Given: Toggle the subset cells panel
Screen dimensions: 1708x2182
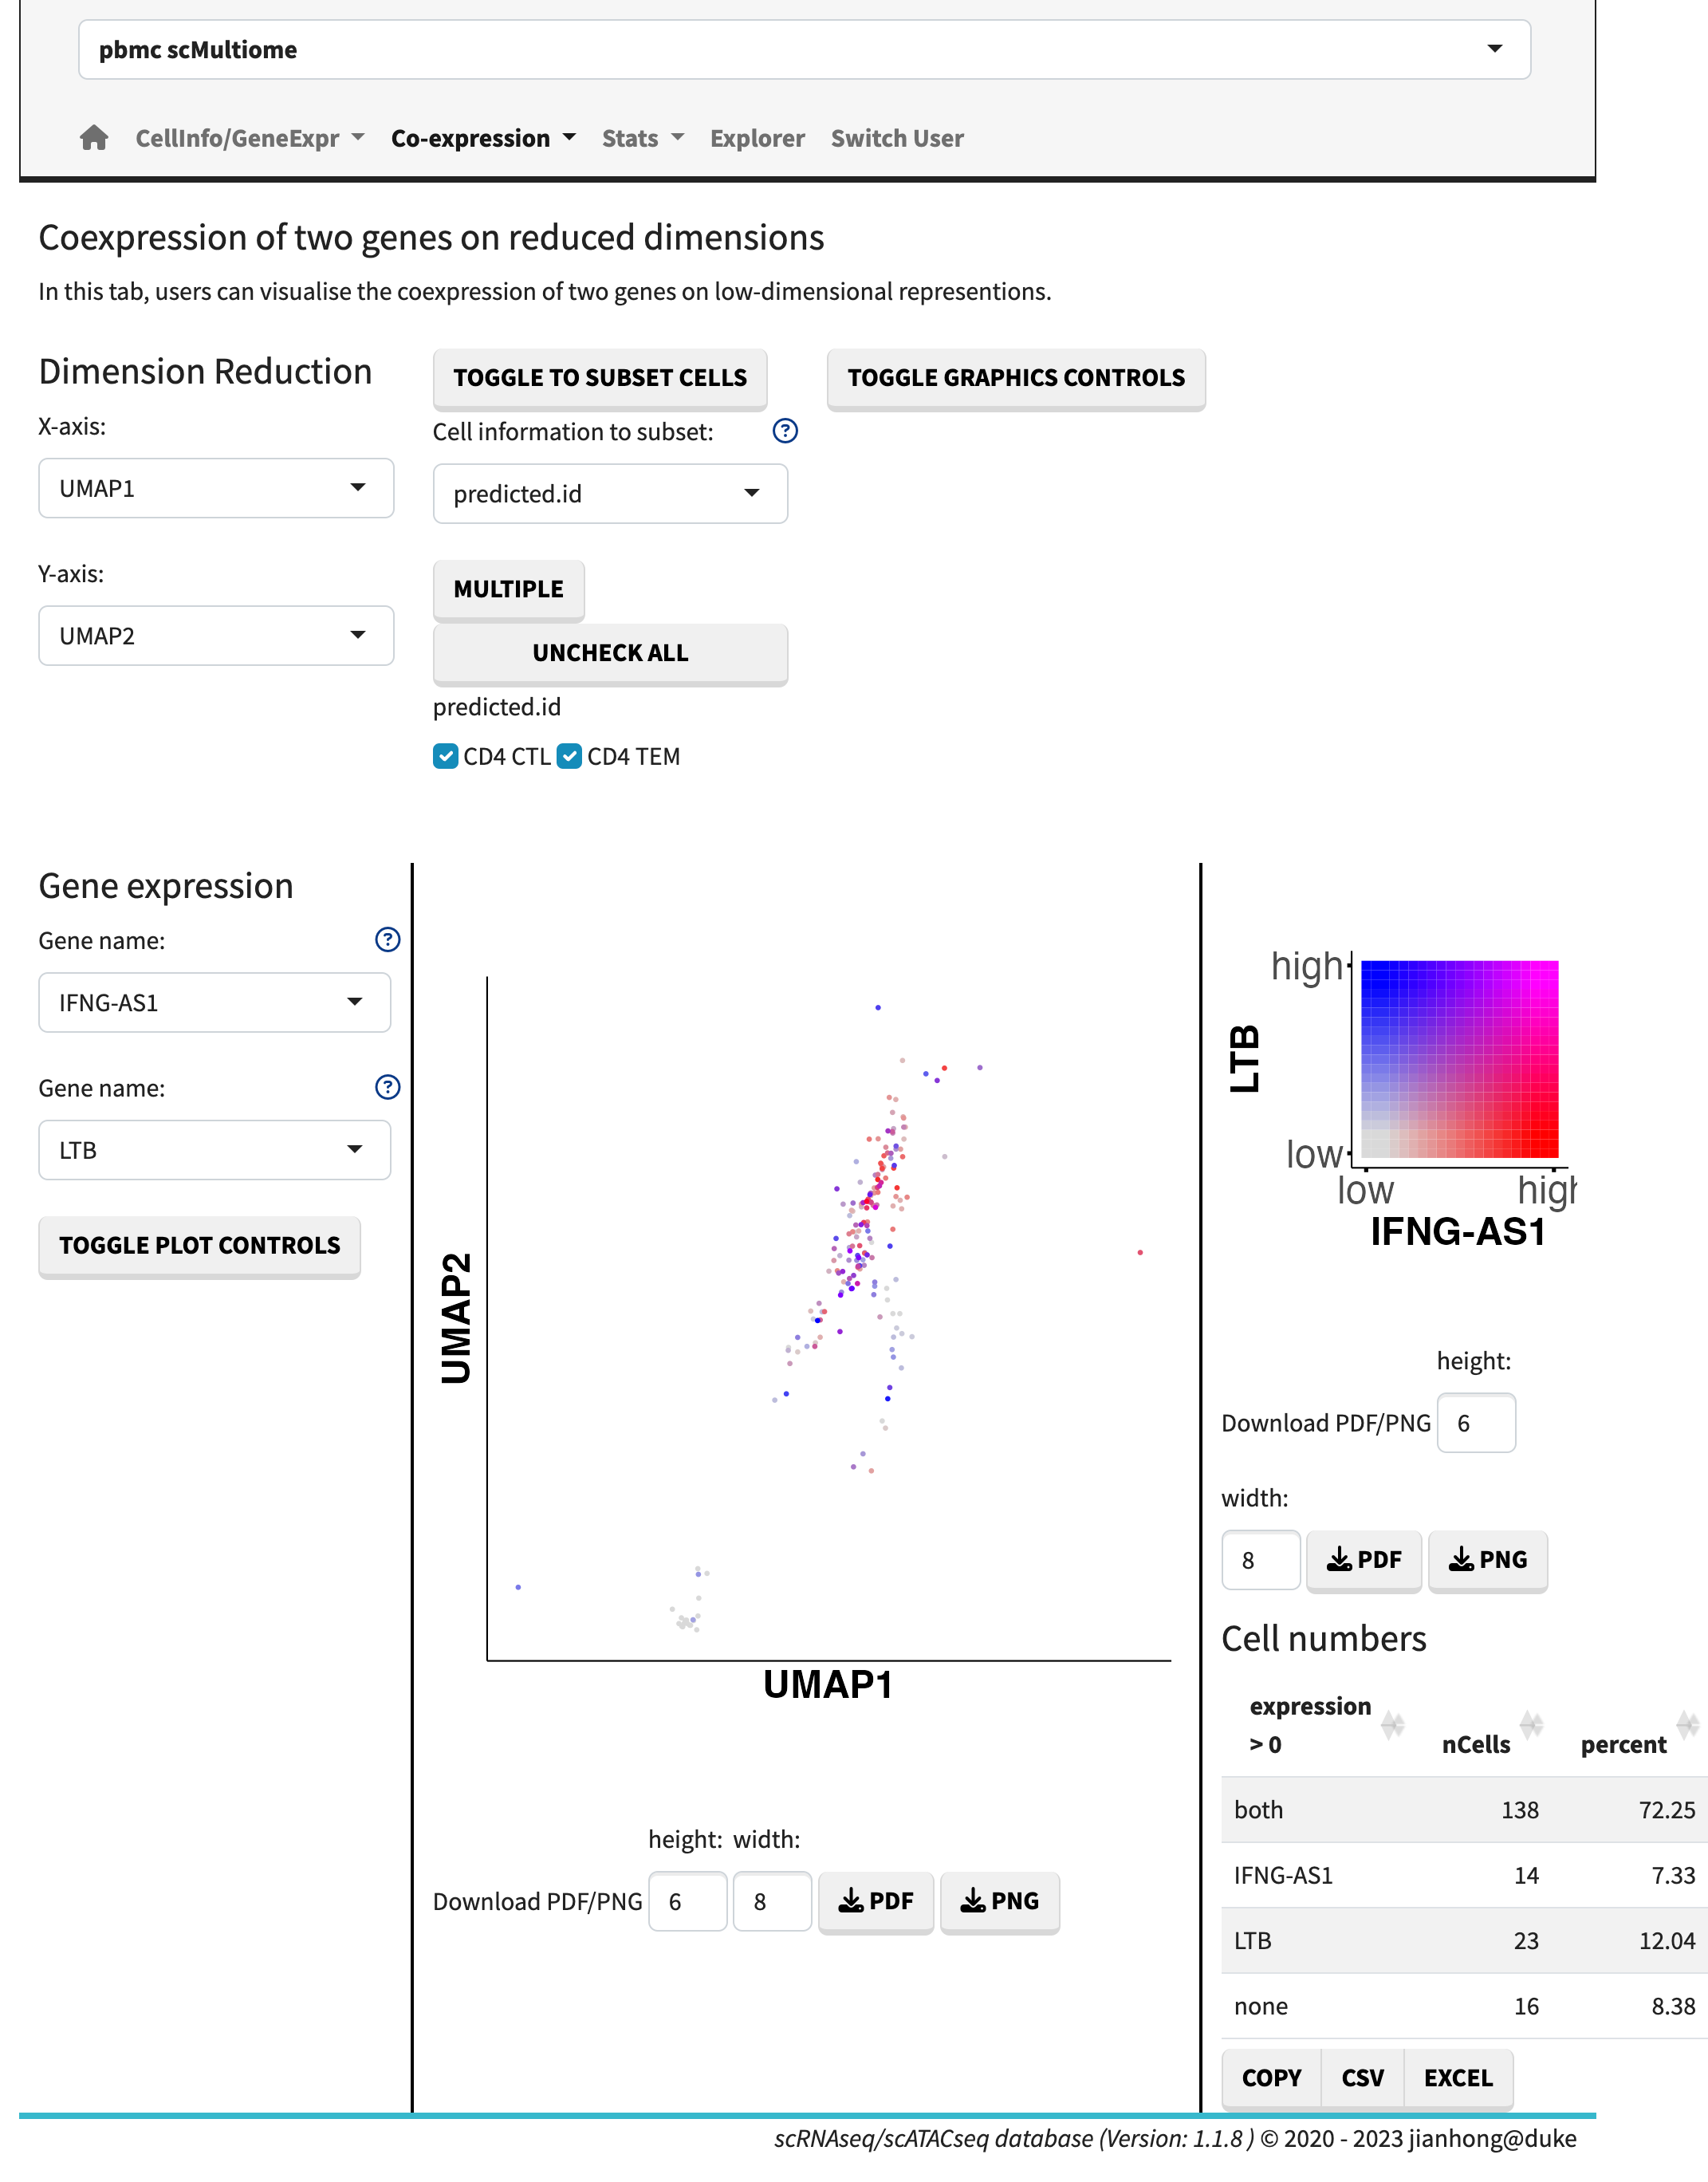Looking at the screenshot, I should [600, 378].
